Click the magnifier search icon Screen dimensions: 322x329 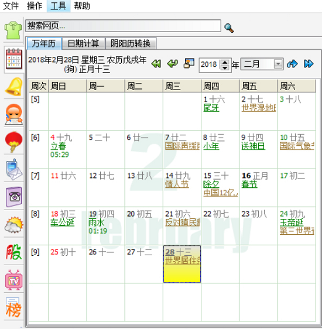[229, 28]
